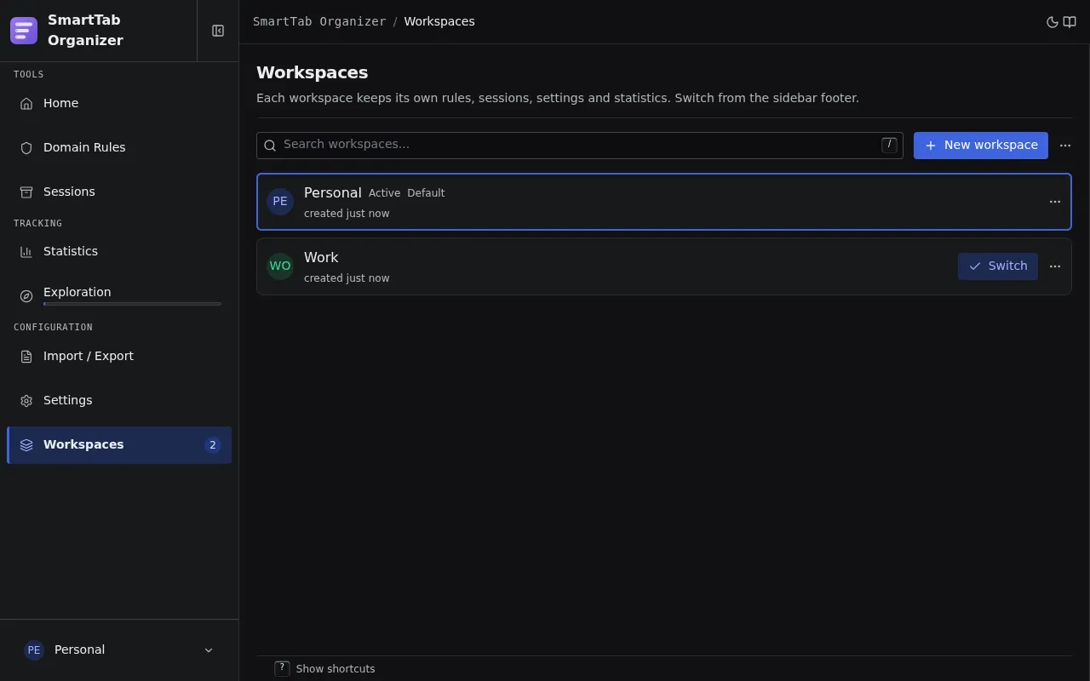Screen dimensions: 1090x681
Task: Open the Personal workspace options menu
Action: [1055, 202]
